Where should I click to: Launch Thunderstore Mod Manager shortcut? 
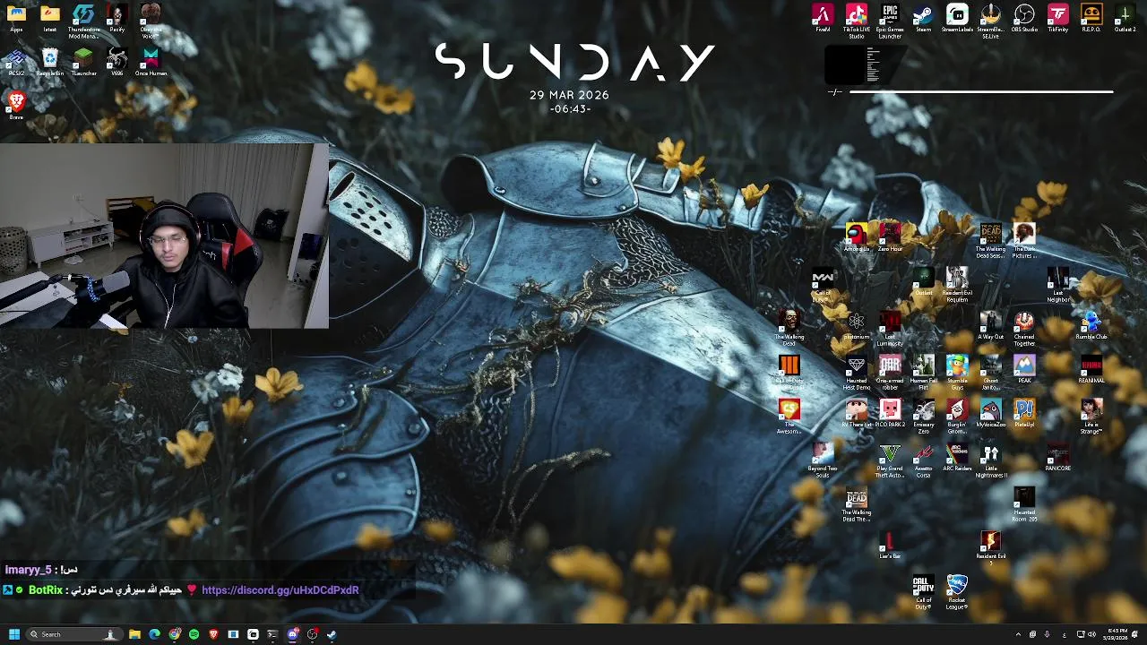(x=83, y=21)
